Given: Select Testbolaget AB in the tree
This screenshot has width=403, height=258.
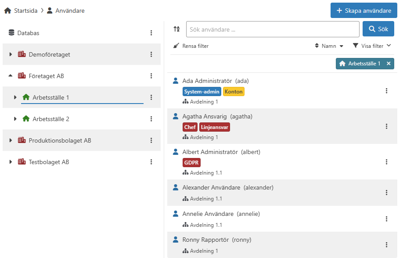Looking at the screenshot, I should click(49, 162).
